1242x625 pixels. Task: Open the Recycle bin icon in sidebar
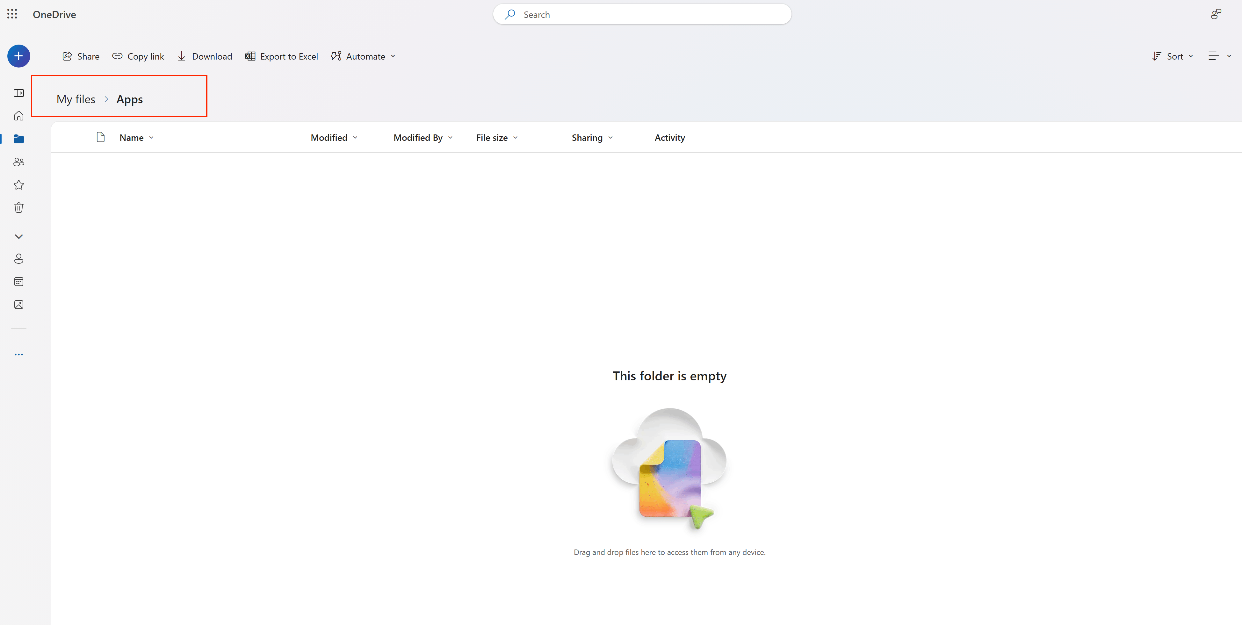(x=19, y=208)
